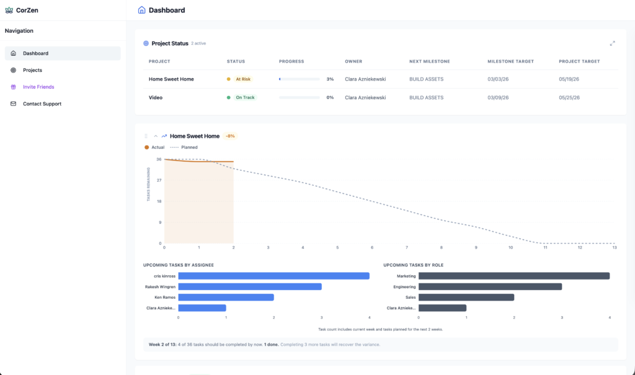Click the envelope icon for Contact Support
Image resolution: width=635 pixels, height=375 pixels.
(14, 104)
